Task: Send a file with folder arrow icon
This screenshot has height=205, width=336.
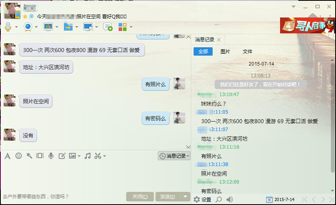Action: point(68,27)
